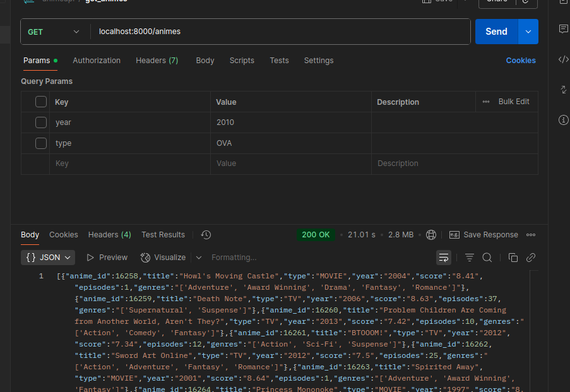Image resolution: width=570 pixels, height=392 pixels.
Task: Click the 'Query Params' heading
Action: [47, 81]
